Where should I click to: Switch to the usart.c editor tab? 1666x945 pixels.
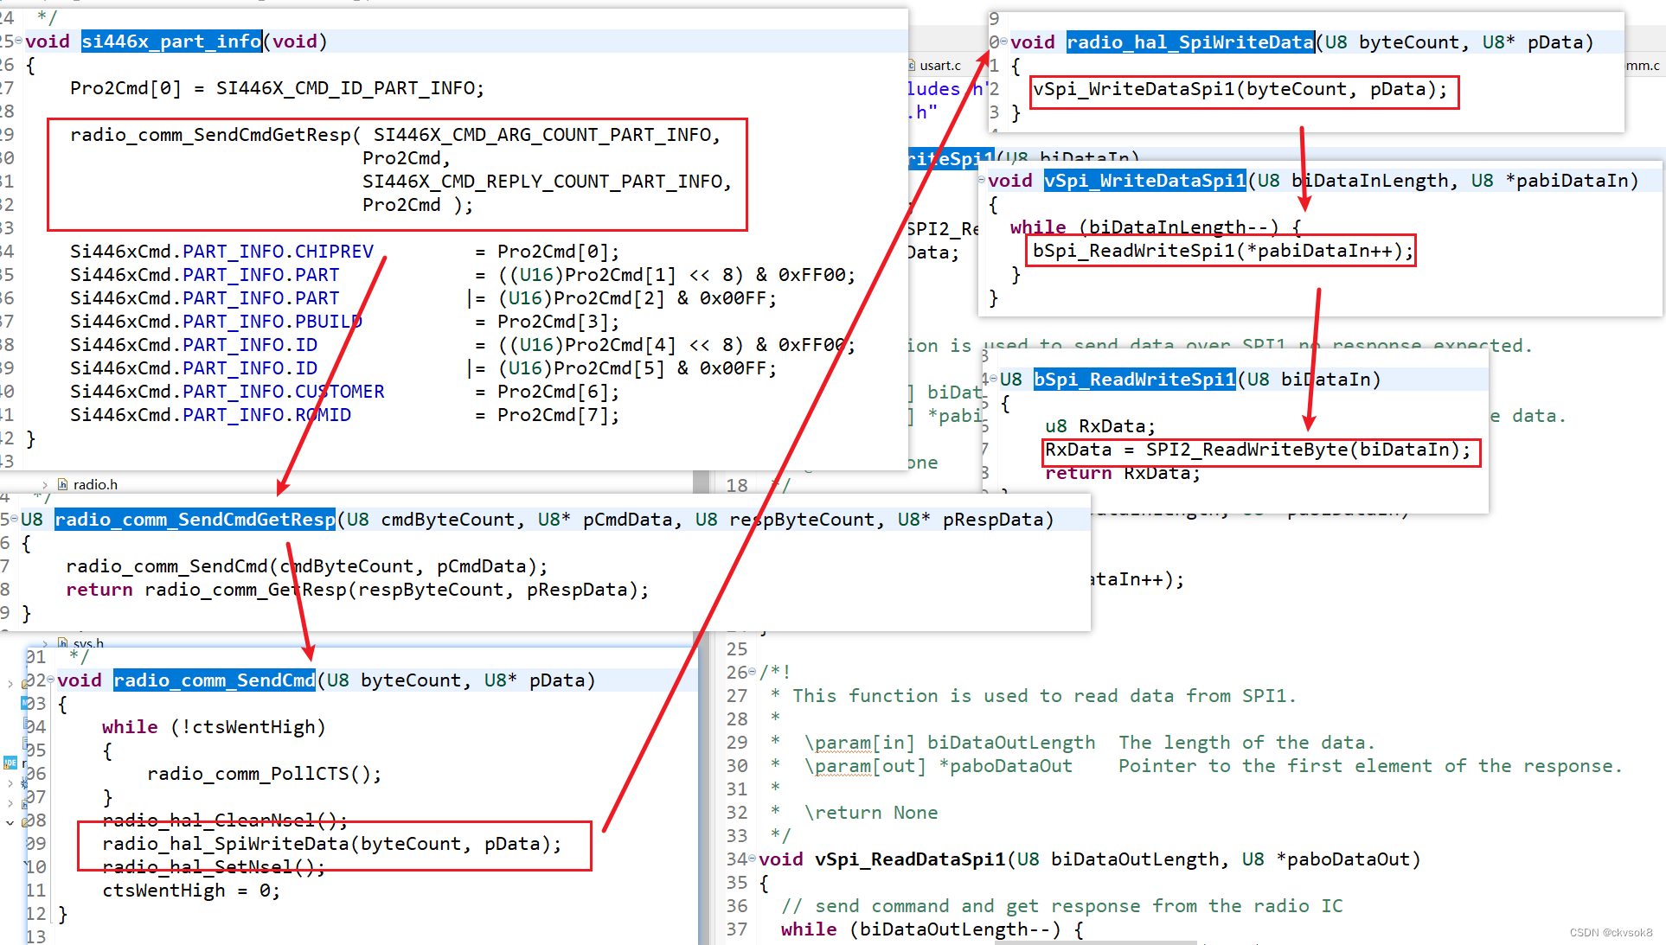pyautogui.click(x=940, y=66)
